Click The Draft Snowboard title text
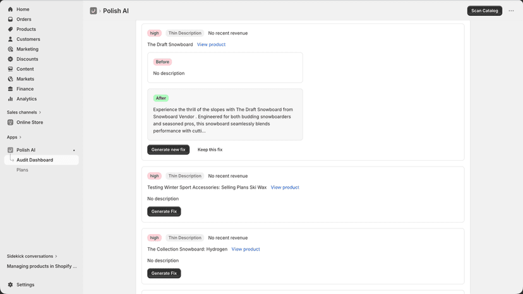Viewport: 523px width, 294px height. pos(170,44)
